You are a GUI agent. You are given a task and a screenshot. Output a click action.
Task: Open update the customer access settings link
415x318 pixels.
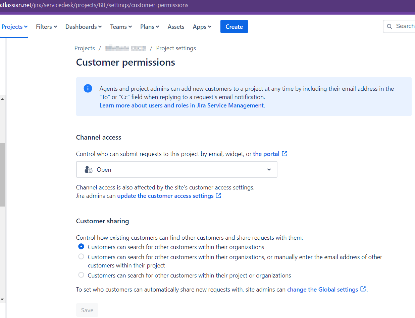coord(165,196)
